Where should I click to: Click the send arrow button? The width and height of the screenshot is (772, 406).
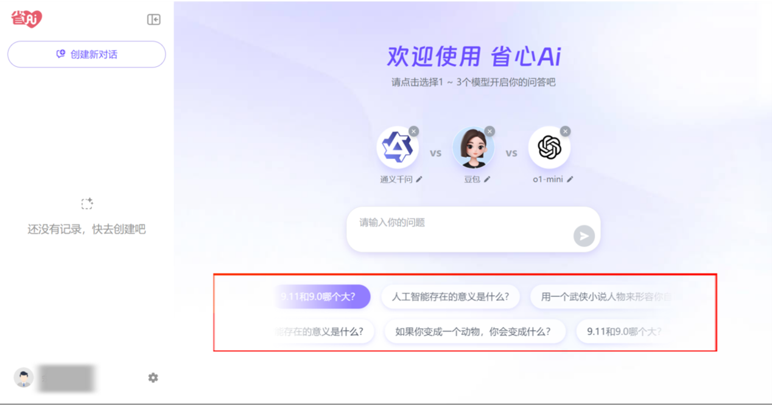(x=584, y=236)
